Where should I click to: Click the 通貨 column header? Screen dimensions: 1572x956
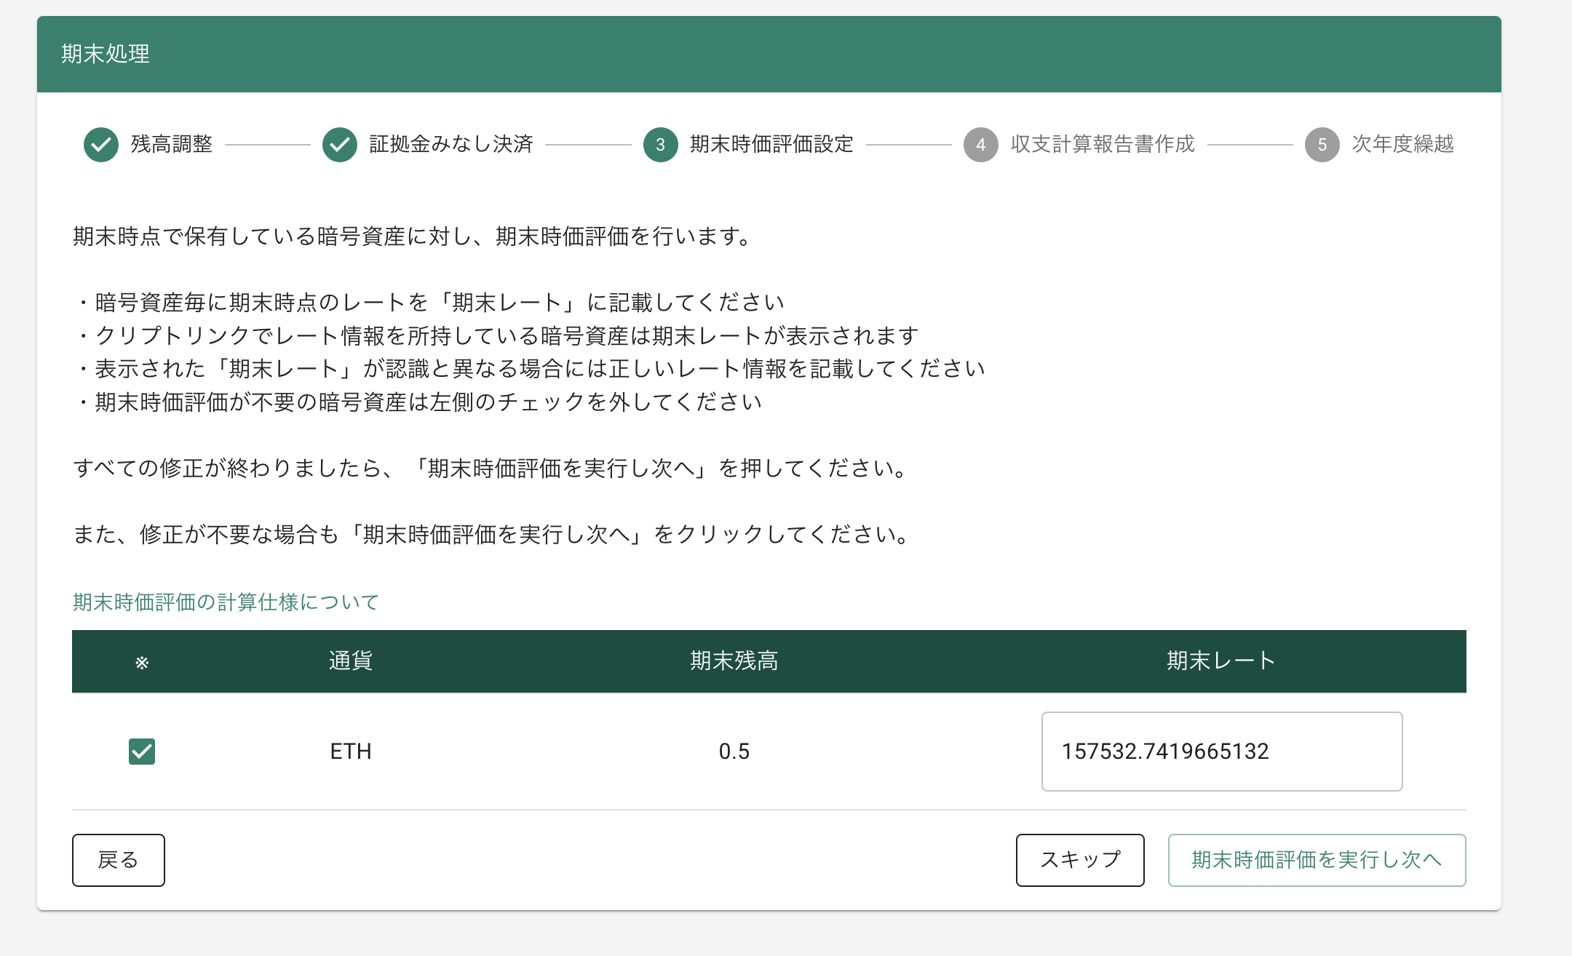click(351, 661)
